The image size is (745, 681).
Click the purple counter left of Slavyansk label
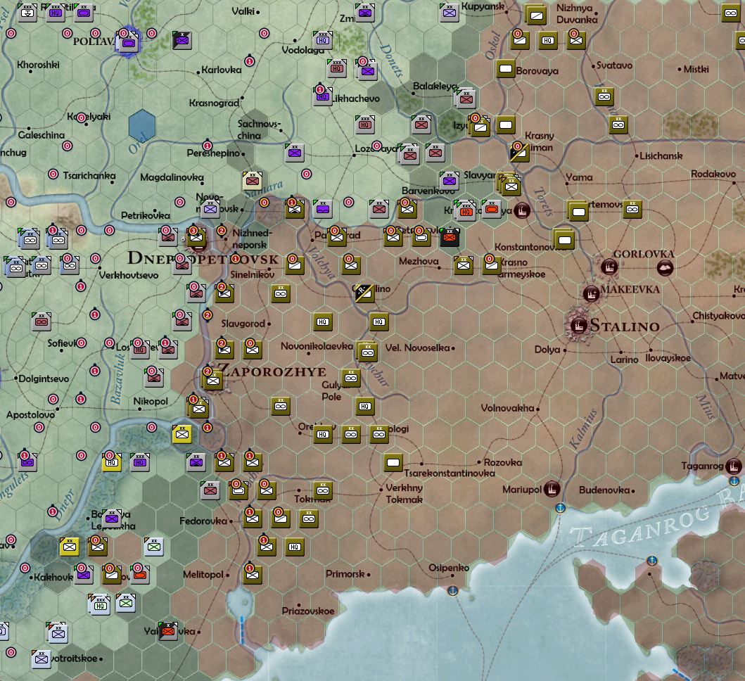[450, 181]
